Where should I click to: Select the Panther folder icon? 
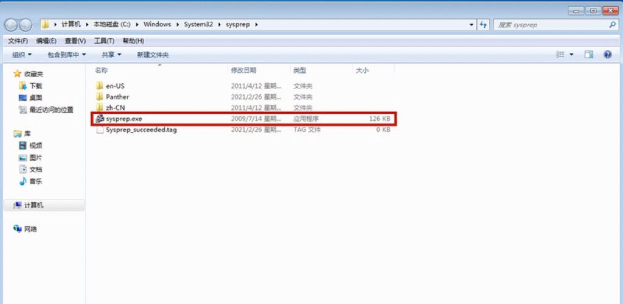tap(100, 96)
